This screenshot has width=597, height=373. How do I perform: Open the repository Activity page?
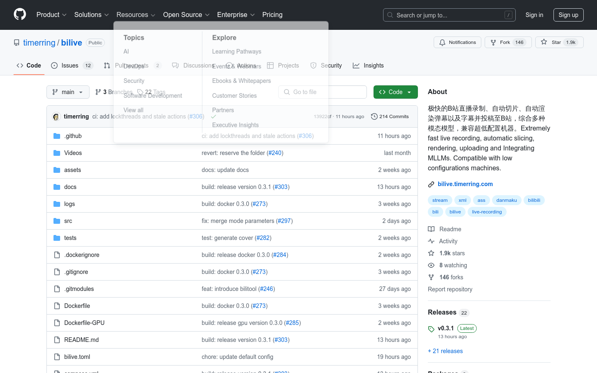443,241
